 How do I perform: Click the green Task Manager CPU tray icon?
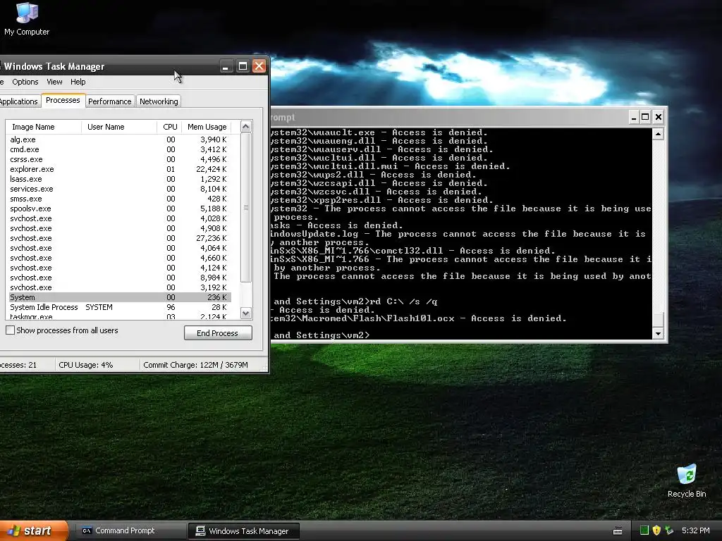click(x=644, y=530)
